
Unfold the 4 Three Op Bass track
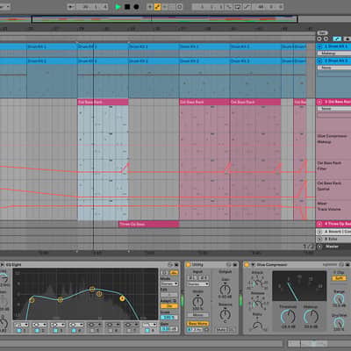tap(319, 224)
